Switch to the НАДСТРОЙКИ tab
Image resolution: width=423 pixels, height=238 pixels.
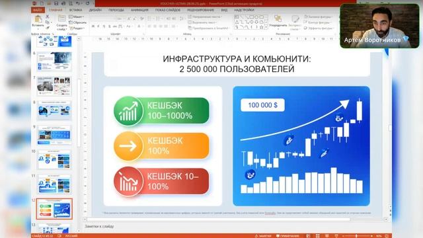point(244,10)
